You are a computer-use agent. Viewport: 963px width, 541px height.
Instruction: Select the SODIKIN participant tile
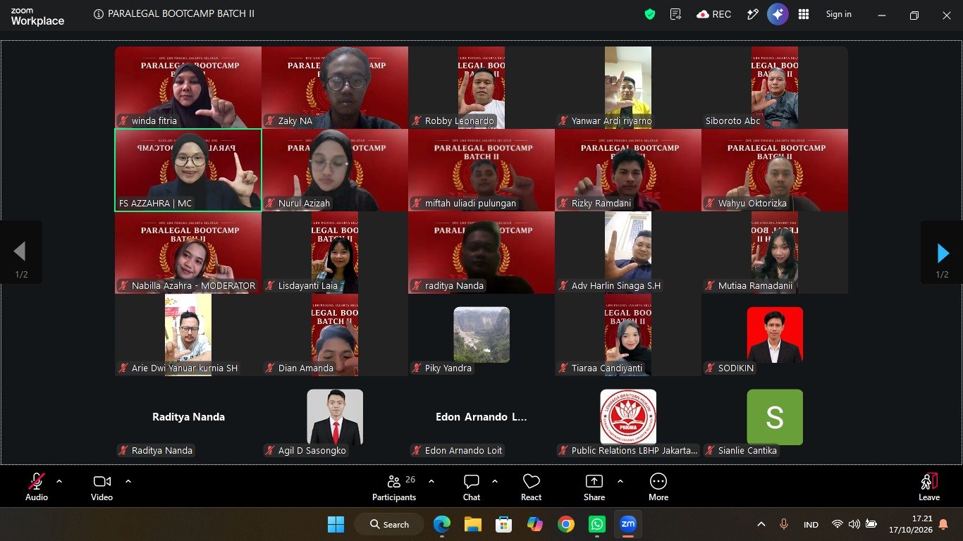pyautogui.click(x=775, y=335)
